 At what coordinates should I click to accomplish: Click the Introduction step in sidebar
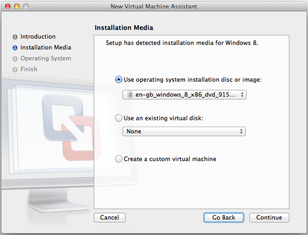(38, 37)
